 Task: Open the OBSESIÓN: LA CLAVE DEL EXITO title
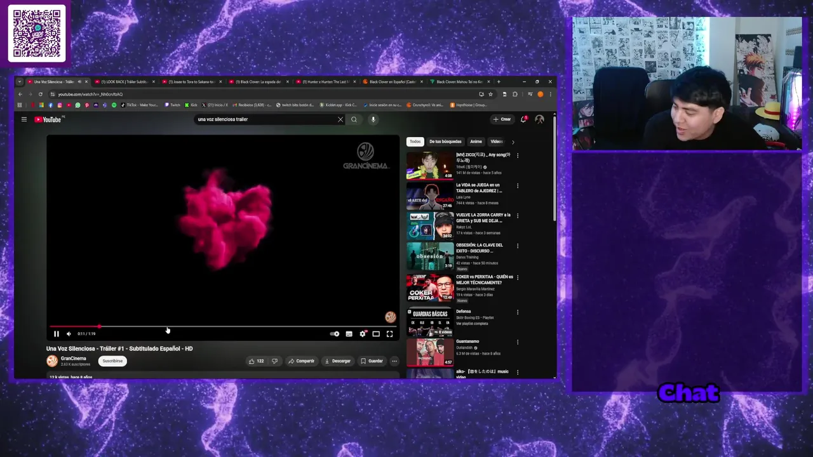[x=479, y=248]
